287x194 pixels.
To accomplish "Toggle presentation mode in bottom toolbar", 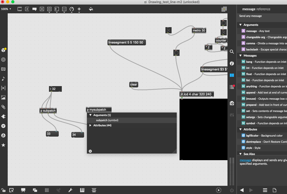I will tap(23, 190).
